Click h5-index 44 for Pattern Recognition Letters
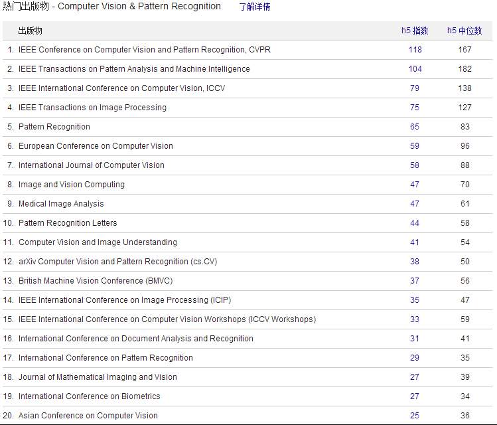This screenshot has width=497, height=425. [415, 223]
